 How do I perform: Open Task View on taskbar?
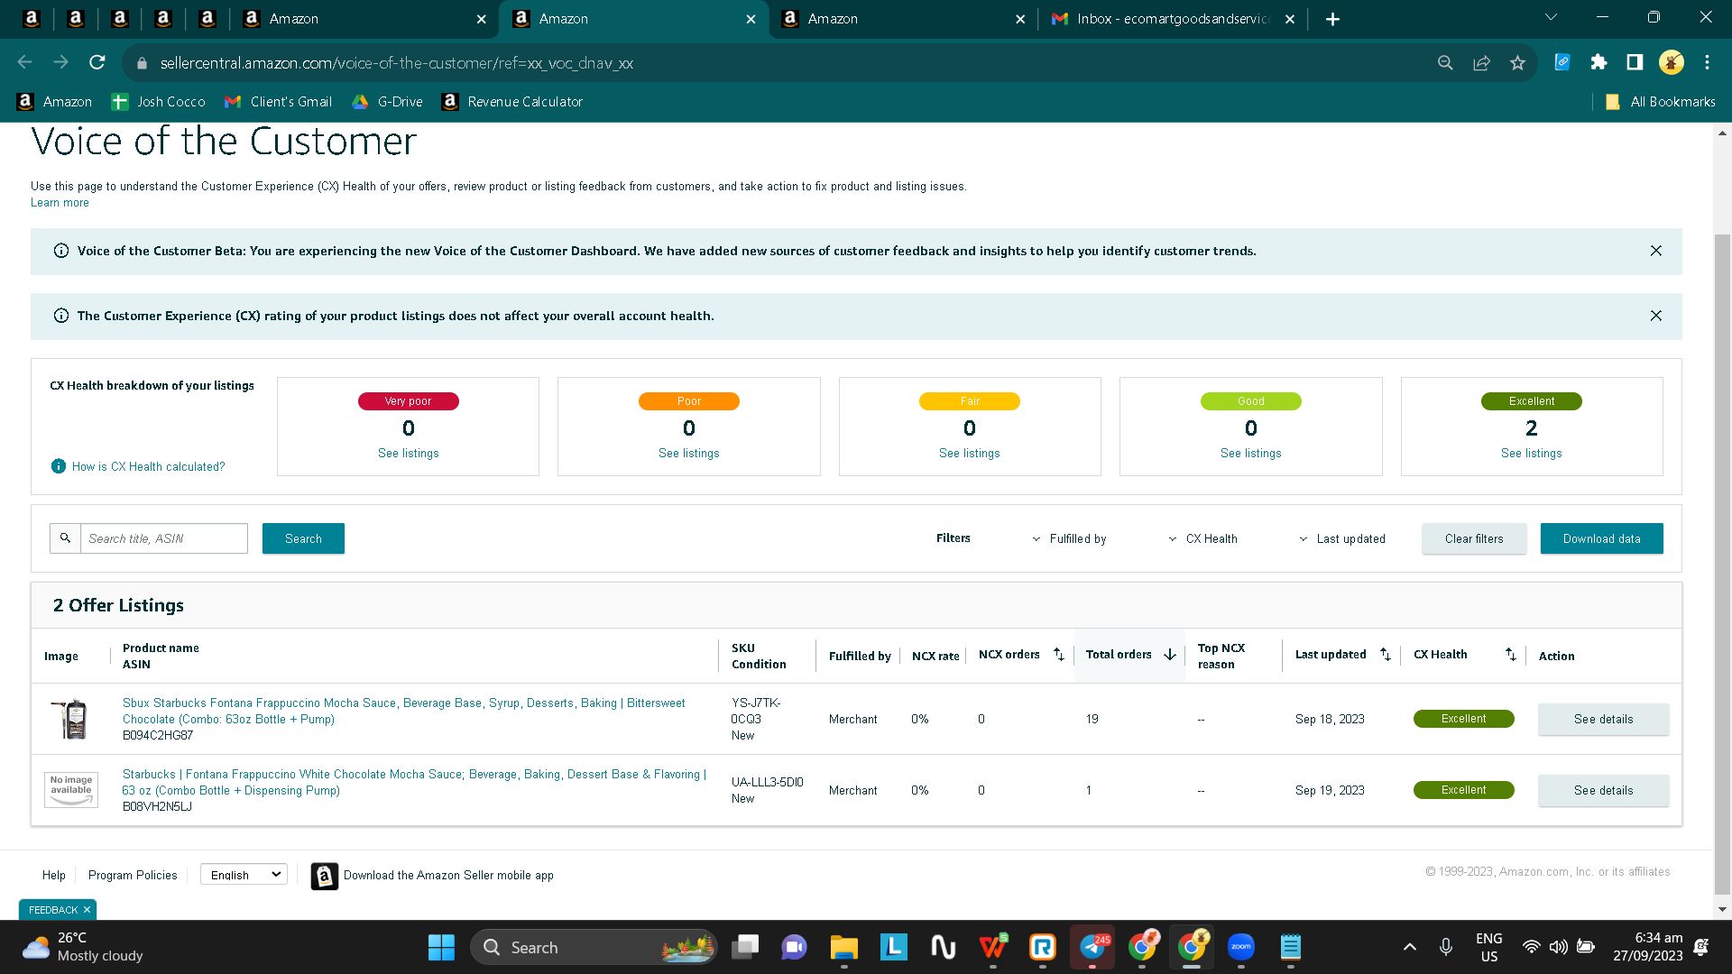pos(745,948)
